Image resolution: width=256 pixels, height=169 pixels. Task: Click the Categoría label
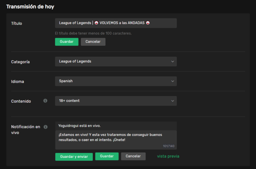20,62
